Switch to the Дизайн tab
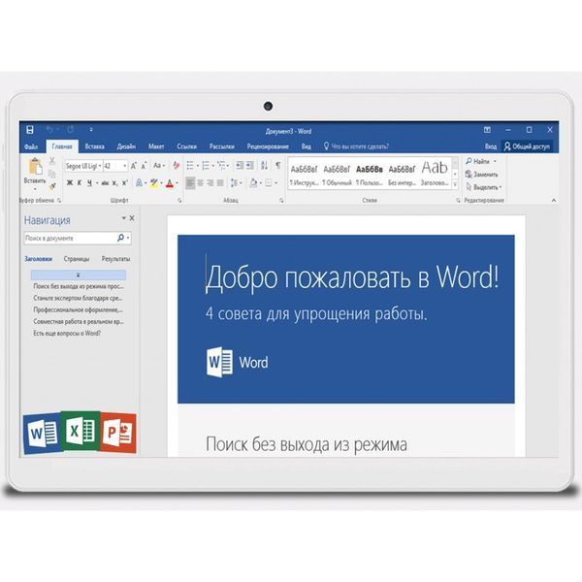The height and width of the screenshot is (582, 582). click(x=126, y=146)
